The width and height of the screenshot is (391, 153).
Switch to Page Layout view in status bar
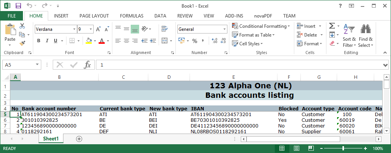coord(297,148)
